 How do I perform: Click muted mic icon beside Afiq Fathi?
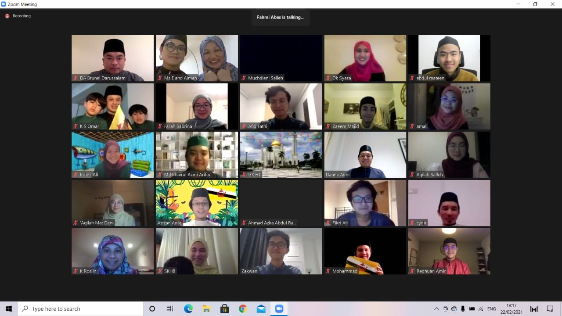244,126
